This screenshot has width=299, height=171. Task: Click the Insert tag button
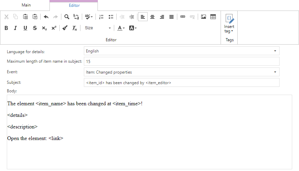coord(229,24)
